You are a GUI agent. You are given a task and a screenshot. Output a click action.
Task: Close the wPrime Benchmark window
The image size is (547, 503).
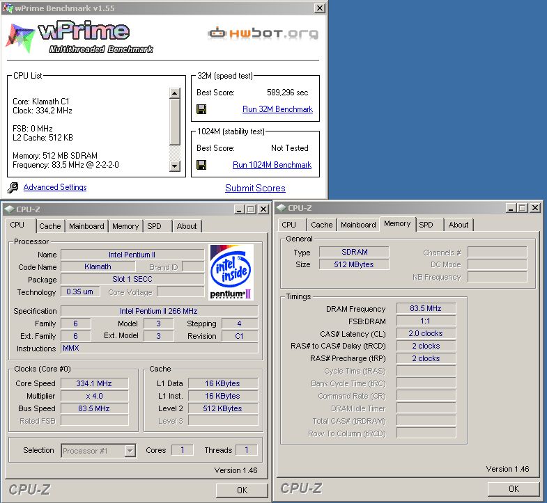pos(320,8)
